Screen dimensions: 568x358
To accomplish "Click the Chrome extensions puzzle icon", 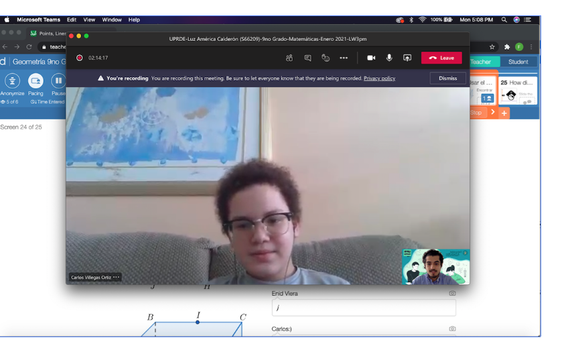I will (507, 47).
